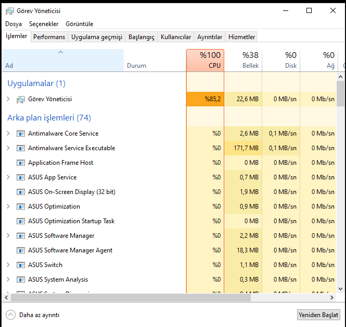346x327 pixels.
Task: Click the Application Frame Host icon
Action: click(21, 163)
